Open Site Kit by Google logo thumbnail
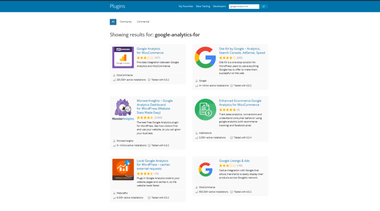 [x=205, y=57]
